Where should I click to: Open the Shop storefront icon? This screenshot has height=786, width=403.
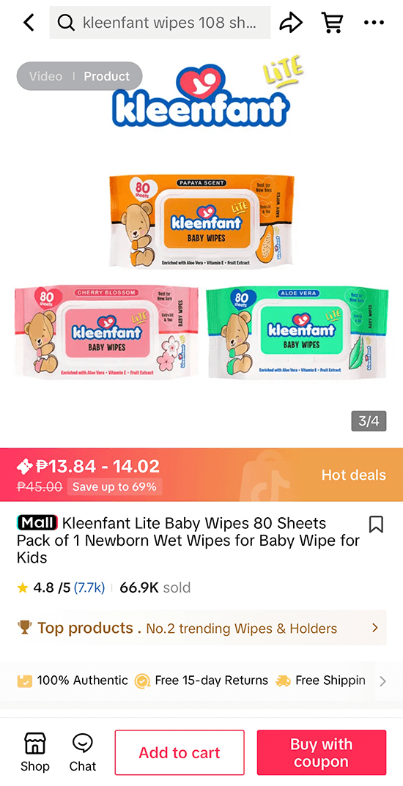pos(35,752)
